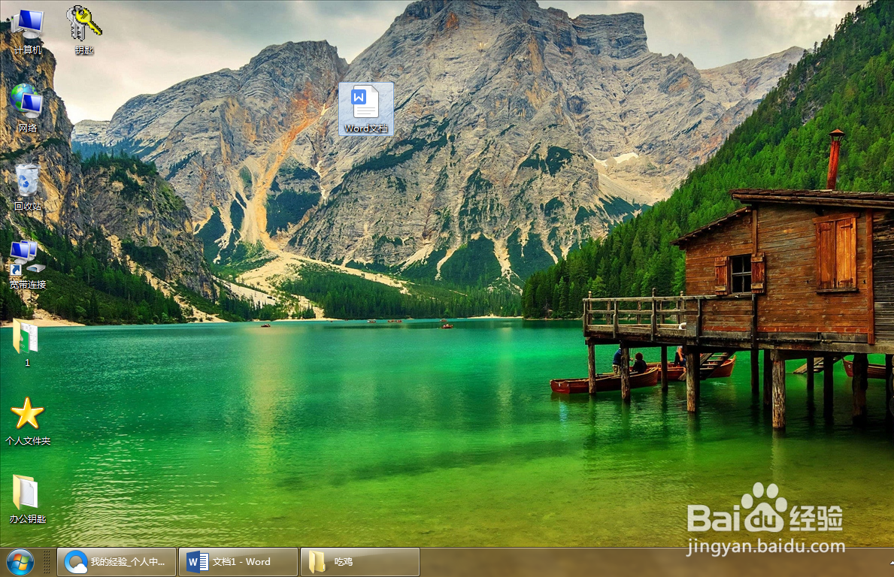Viewport: 894px width, 577px height.
Task: Open the Windows Start orb
Action: (20, 562)
